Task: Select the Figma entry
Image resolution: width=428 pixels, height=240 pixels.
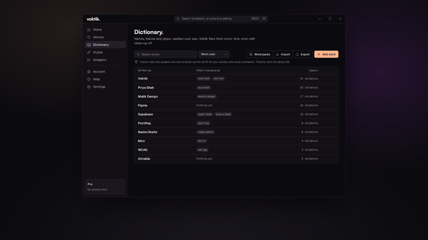Action: tap(236, 105)
